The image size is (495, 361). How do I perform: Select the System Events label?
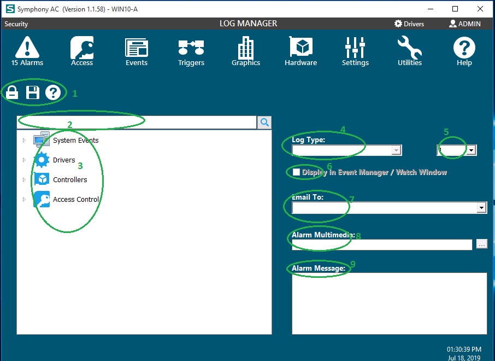click(76, 140)
